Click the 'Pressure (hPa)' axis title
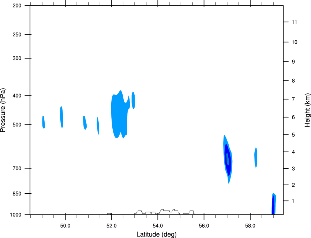Screen dimensions: 311x238 click(3, 110)
